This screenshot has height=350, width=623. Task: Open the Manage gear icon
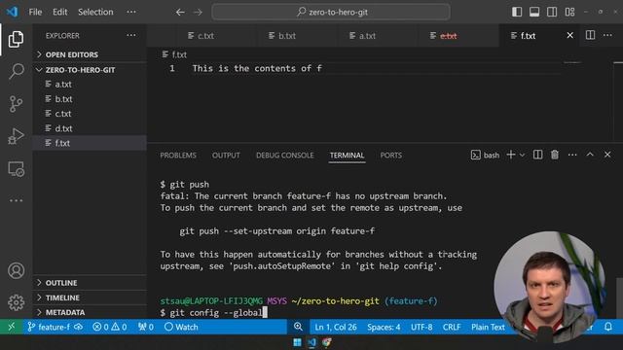(16, 302)
